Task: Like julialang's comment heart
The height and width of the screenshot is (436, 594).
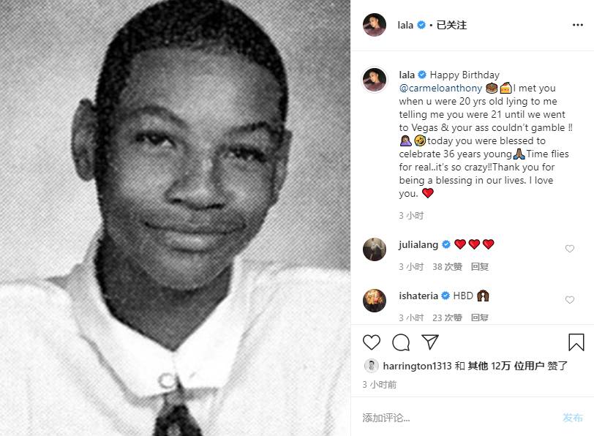Action: click(x=570, y=249)
